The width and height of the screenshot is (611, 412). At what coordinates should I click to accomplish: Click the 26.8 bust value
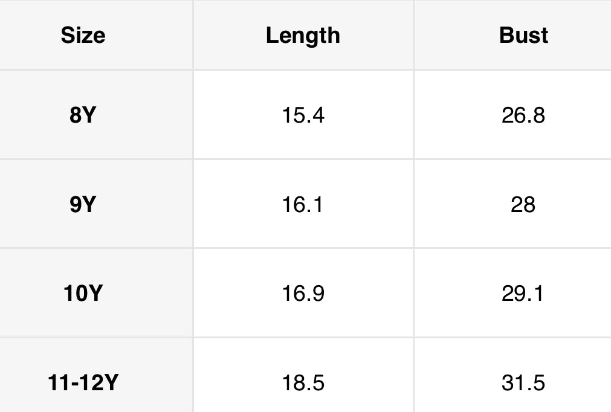(x=523, y=115)
